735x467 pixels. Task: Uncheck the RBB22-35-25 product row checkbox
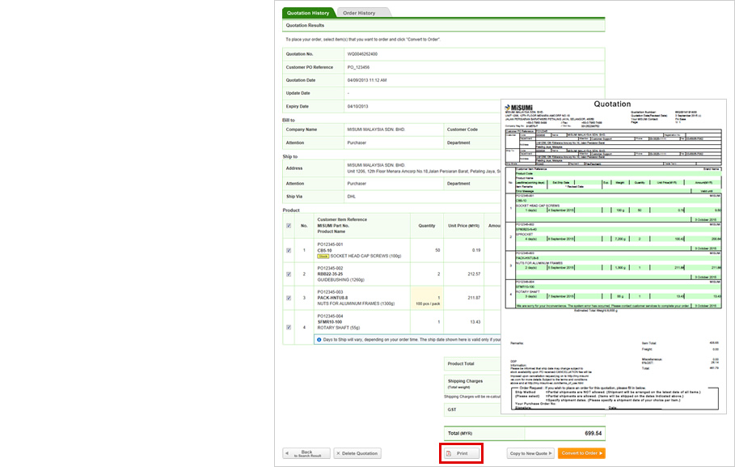pyautogui.click(x=289, y=274)
